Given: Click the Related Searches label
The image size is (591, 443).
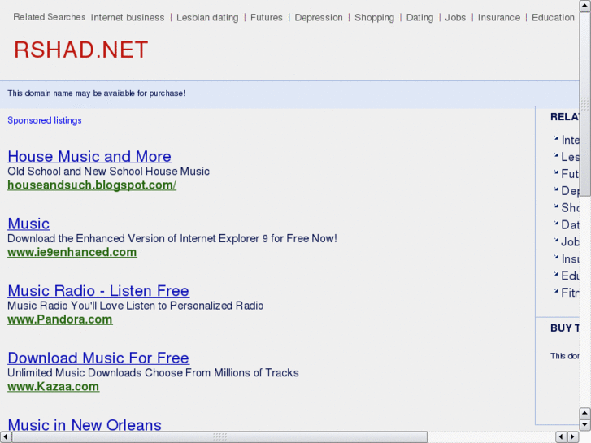Looking at the screenshot, I should coord(50,17).
